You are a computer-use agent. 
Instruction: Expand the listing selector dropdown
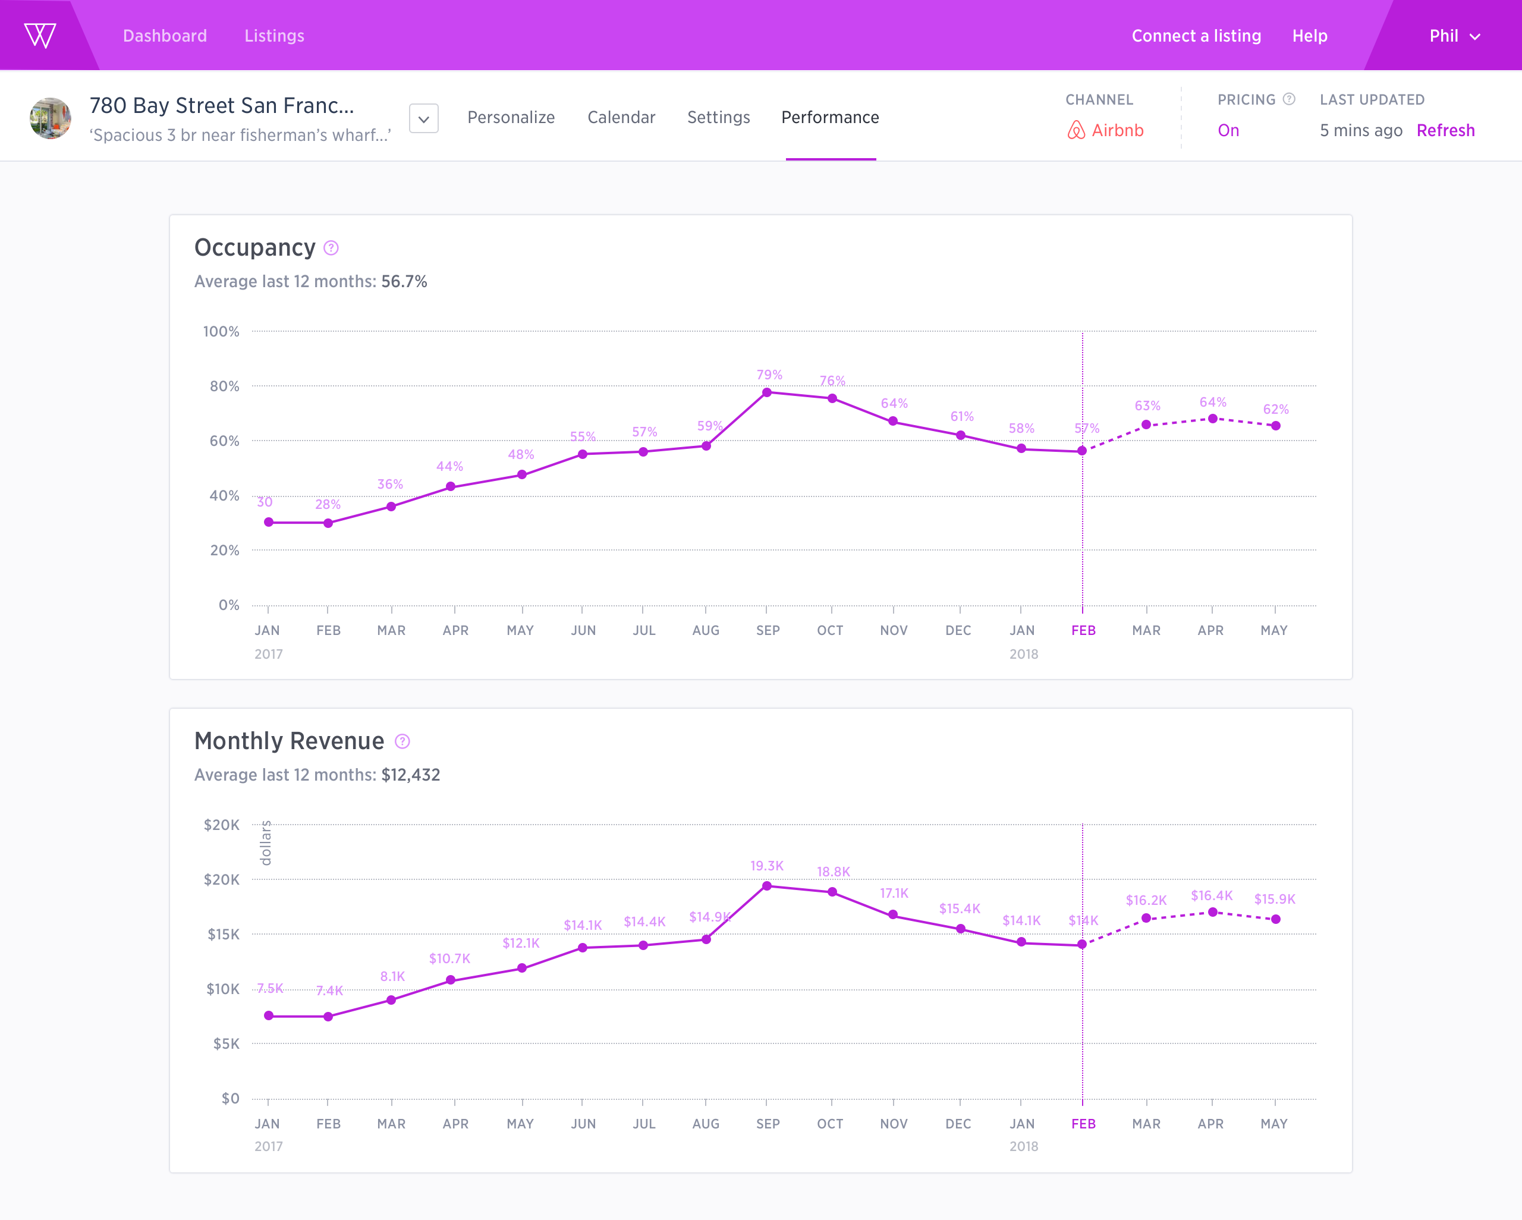coord(423,119)
